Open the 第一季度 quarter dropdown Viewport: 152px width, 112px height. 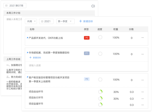pos(65,21)
